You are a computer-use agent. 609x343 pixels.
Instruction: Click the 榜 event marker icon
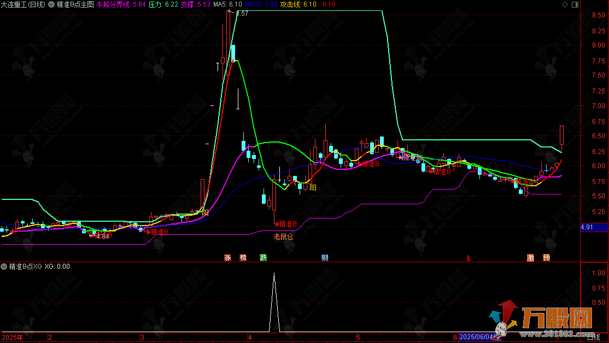pyautogui.click(x=243, y=258)
